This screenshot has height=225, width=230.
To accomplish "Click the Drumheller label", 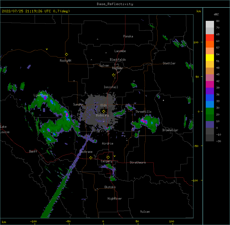I will [x=170, y=130].
